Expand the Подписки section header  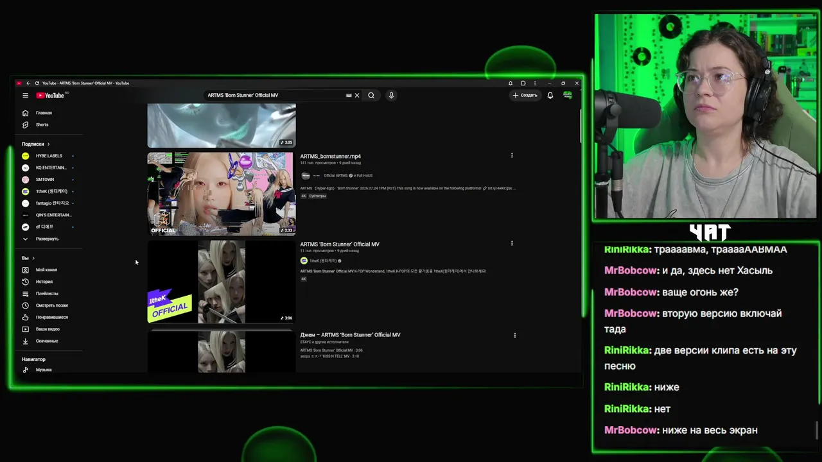coord(36,144)
